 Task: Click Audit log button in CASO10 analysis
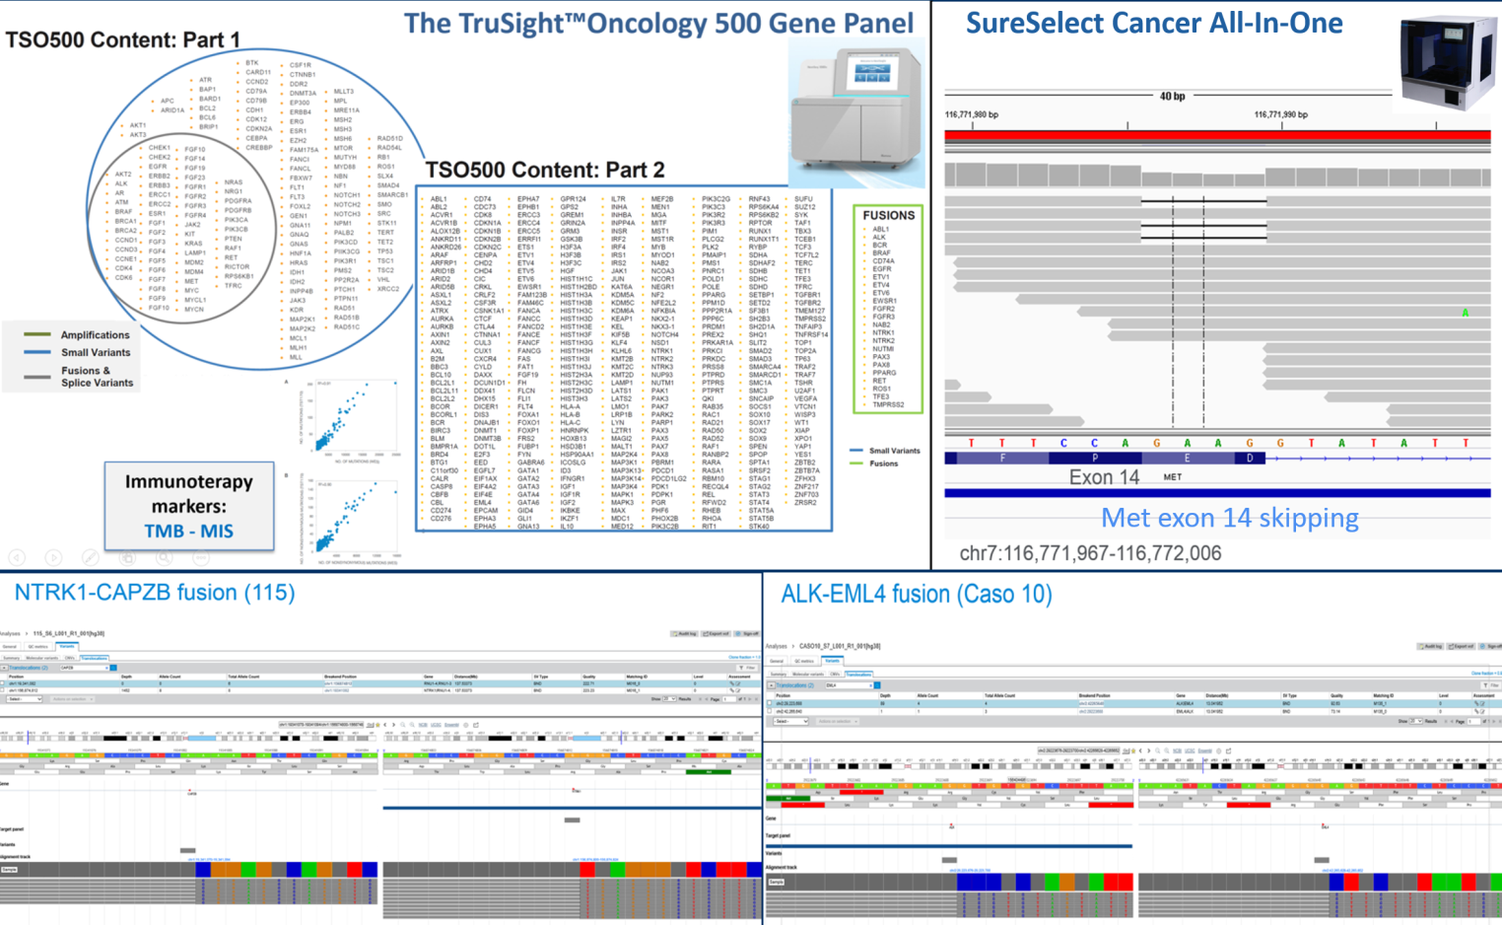[x=1430, y=646]
